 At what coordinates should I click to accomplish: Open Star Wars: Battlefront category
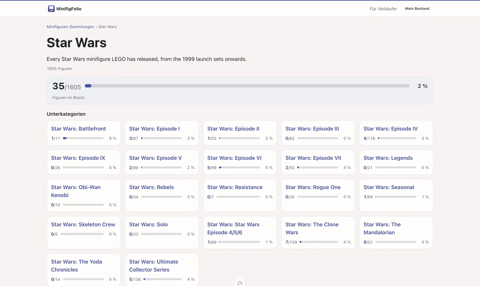pos(84,133)
